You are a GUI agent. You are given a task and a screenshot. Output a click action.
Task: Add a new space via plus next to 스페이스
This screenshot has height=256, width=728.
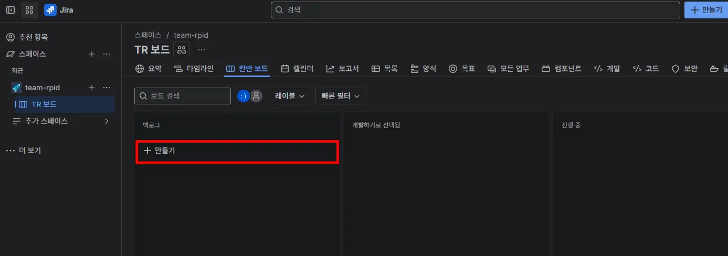coord(92,54)
